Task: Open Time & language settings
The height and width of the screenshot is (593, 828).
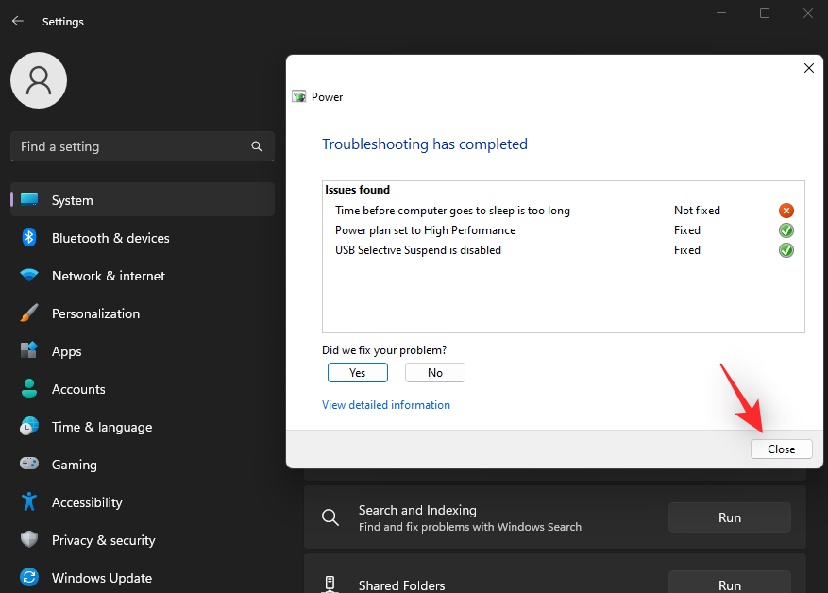Action: [101, 427]
